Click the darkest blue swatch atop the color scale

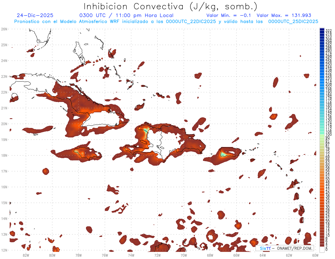click(322, 29)
